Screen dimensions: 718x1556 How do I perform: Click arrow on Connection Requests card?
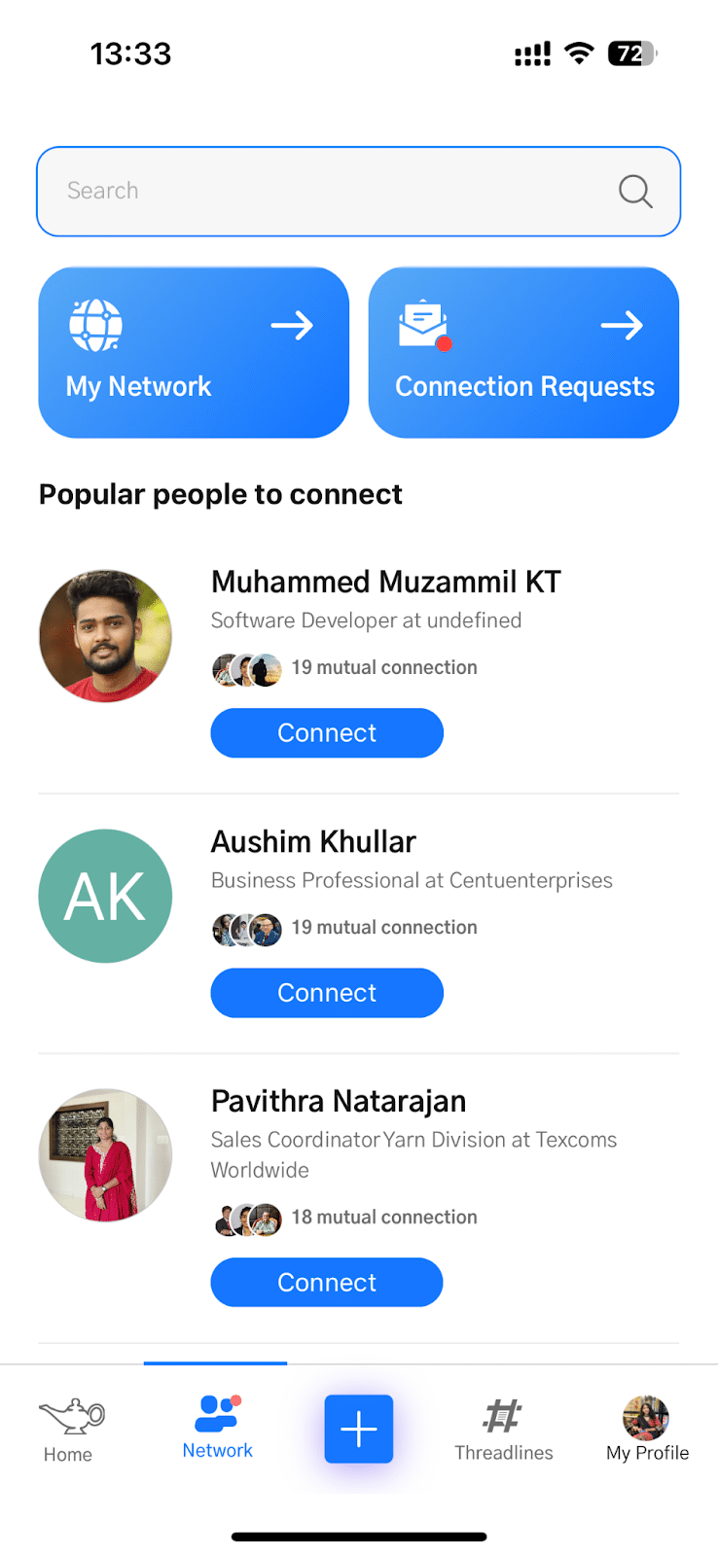(622, 325)
